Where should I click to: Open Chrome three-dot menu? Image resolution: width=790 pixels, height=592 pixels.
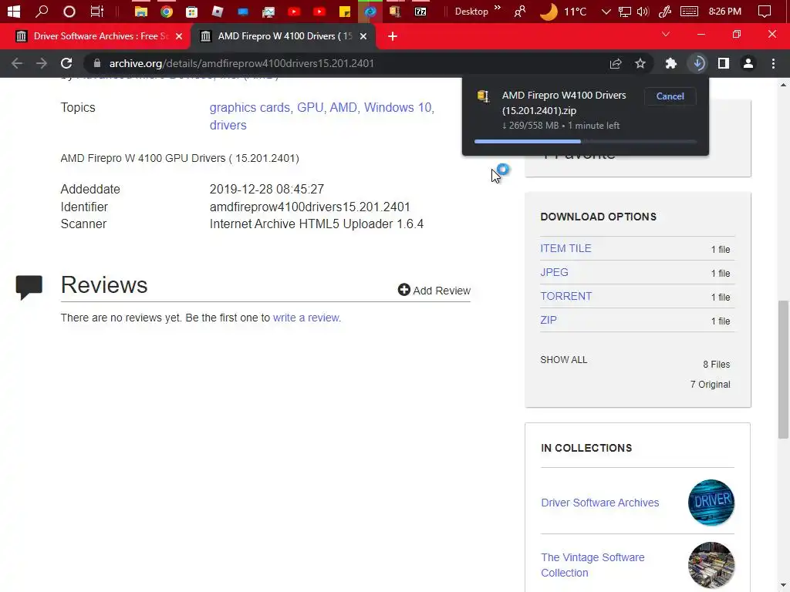(x=773, y=63)
